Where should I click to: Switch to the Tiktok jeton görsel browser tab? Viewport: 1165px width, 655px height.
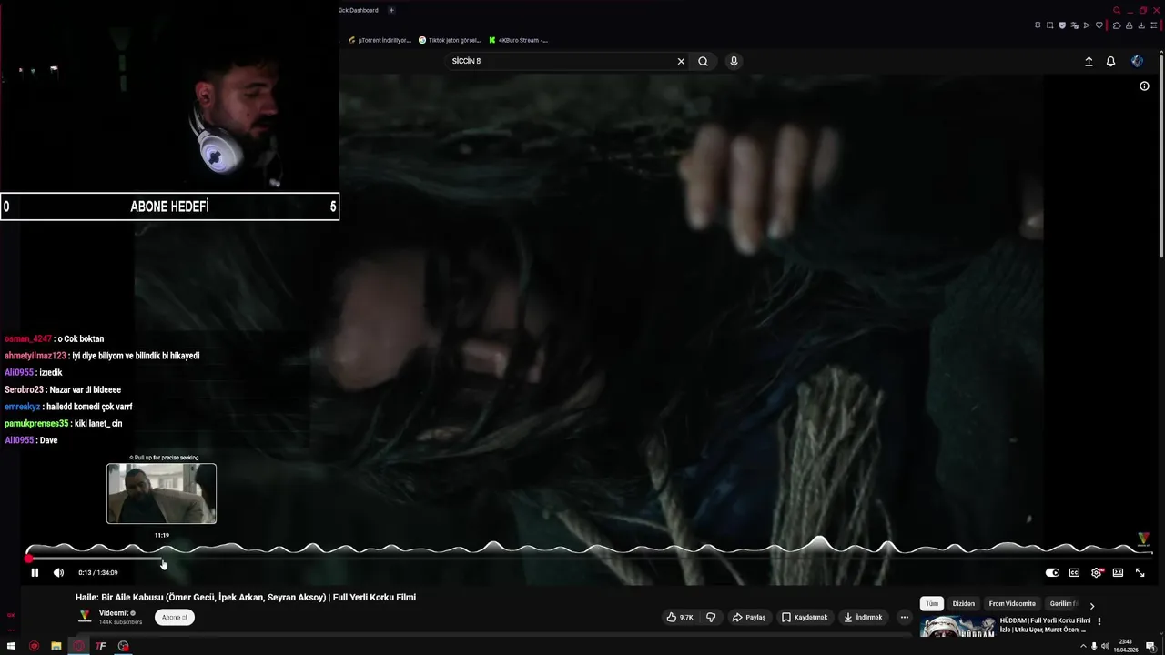[450, 40]
